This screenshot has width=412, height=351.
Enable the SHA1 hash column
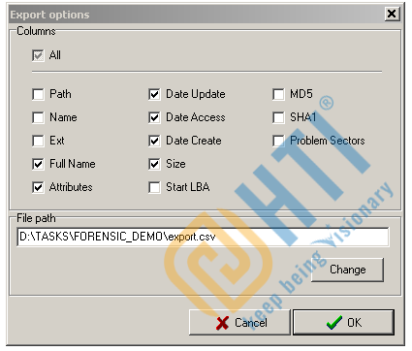(278, 117)
